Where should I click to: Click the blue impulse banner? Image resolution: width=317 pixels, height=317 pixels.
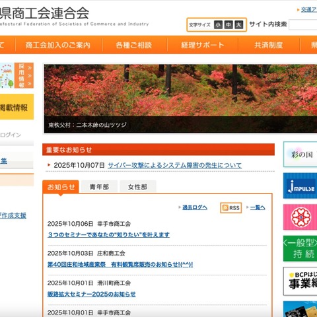(x=300, y=186)
